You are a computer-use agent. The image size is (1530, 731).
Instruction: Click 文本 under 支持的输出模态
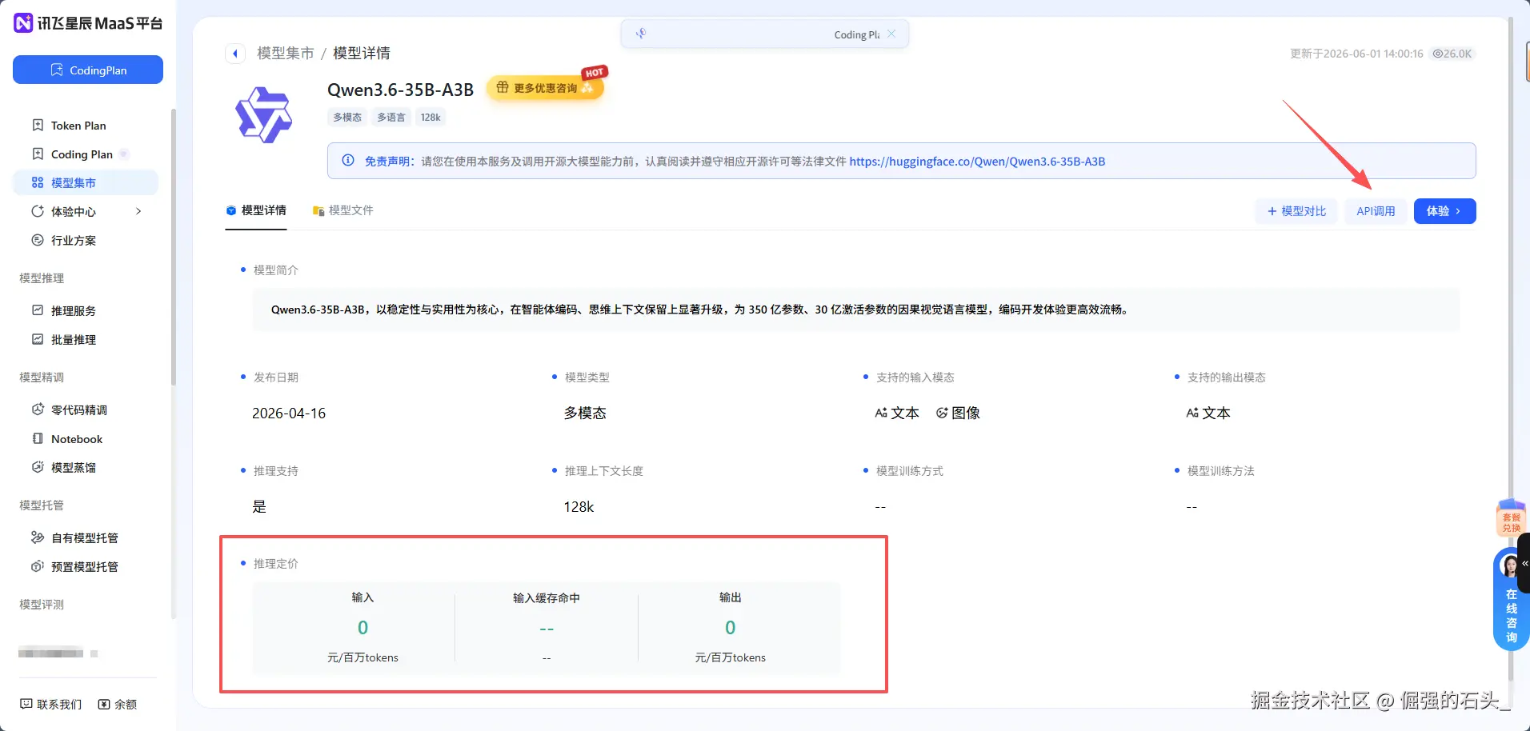coord(1208,413)
